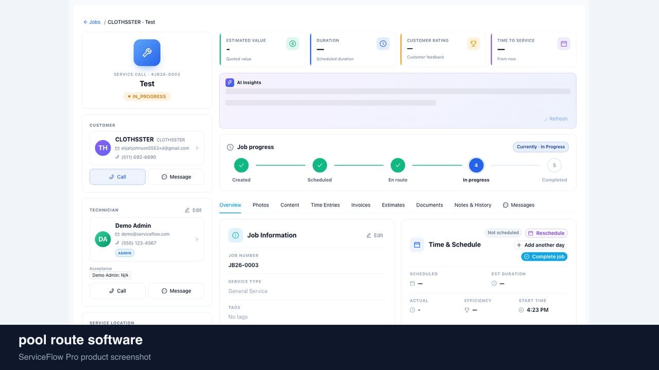Click the Currently In Progress status badge

coord(541,147)
